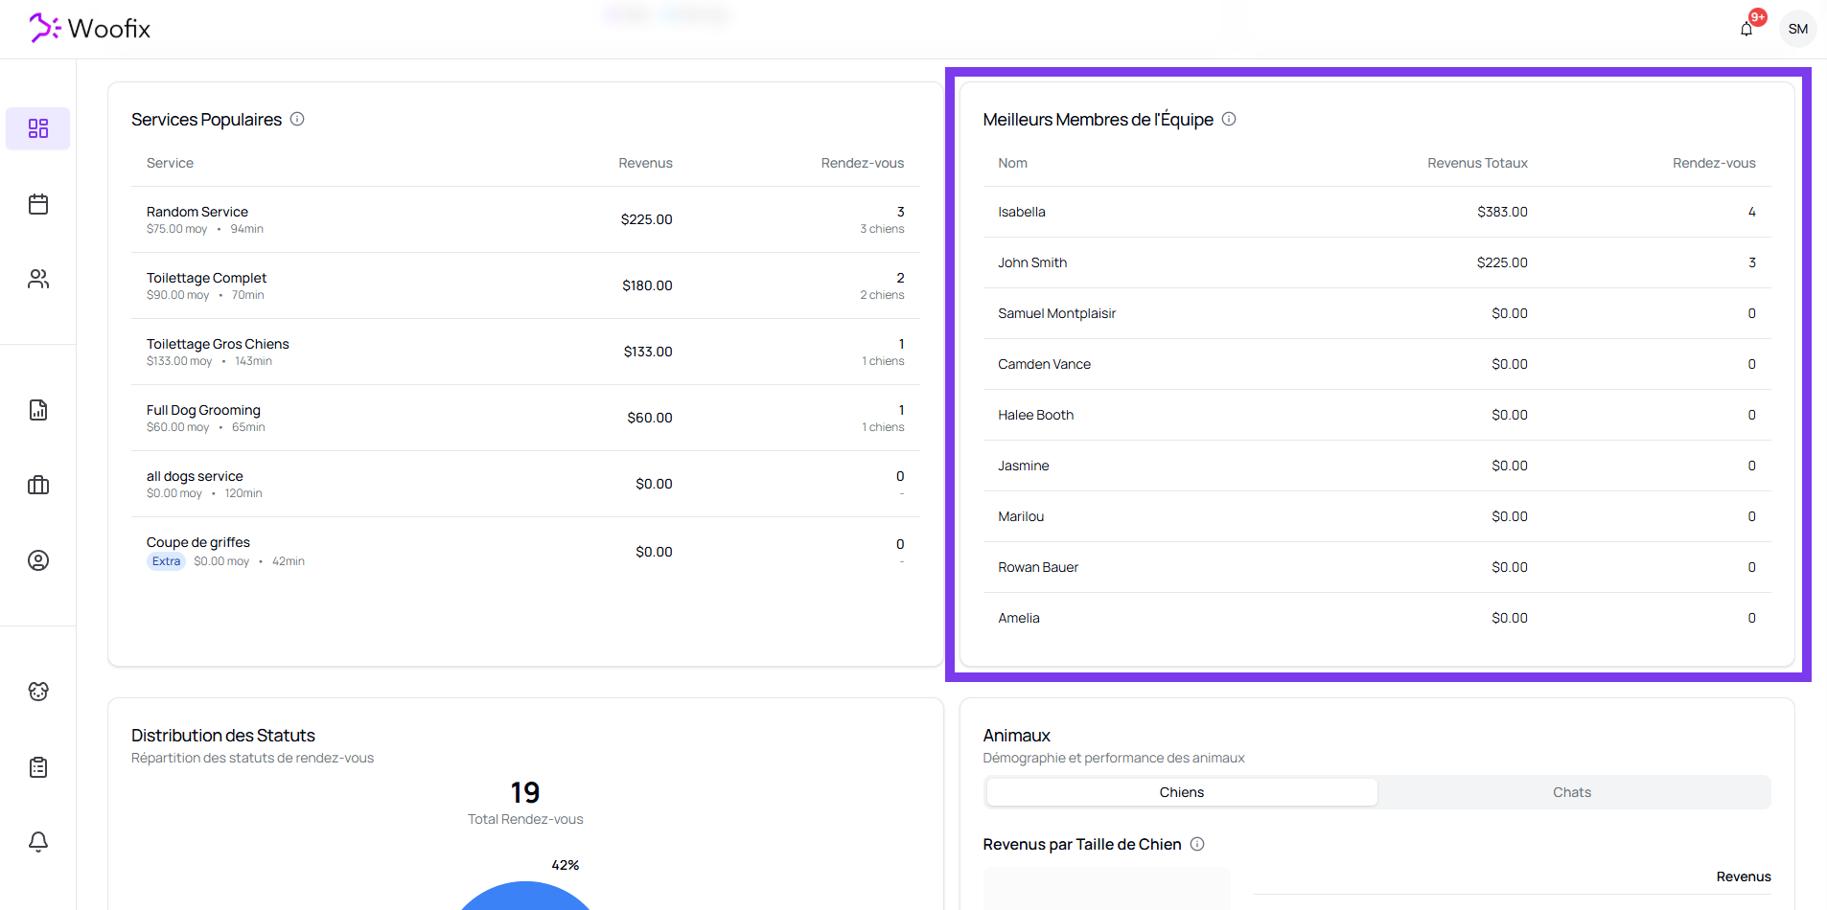Open the clients (people) sidebar icon
This screenshot has height=910, width=1827.
[38, 279]
